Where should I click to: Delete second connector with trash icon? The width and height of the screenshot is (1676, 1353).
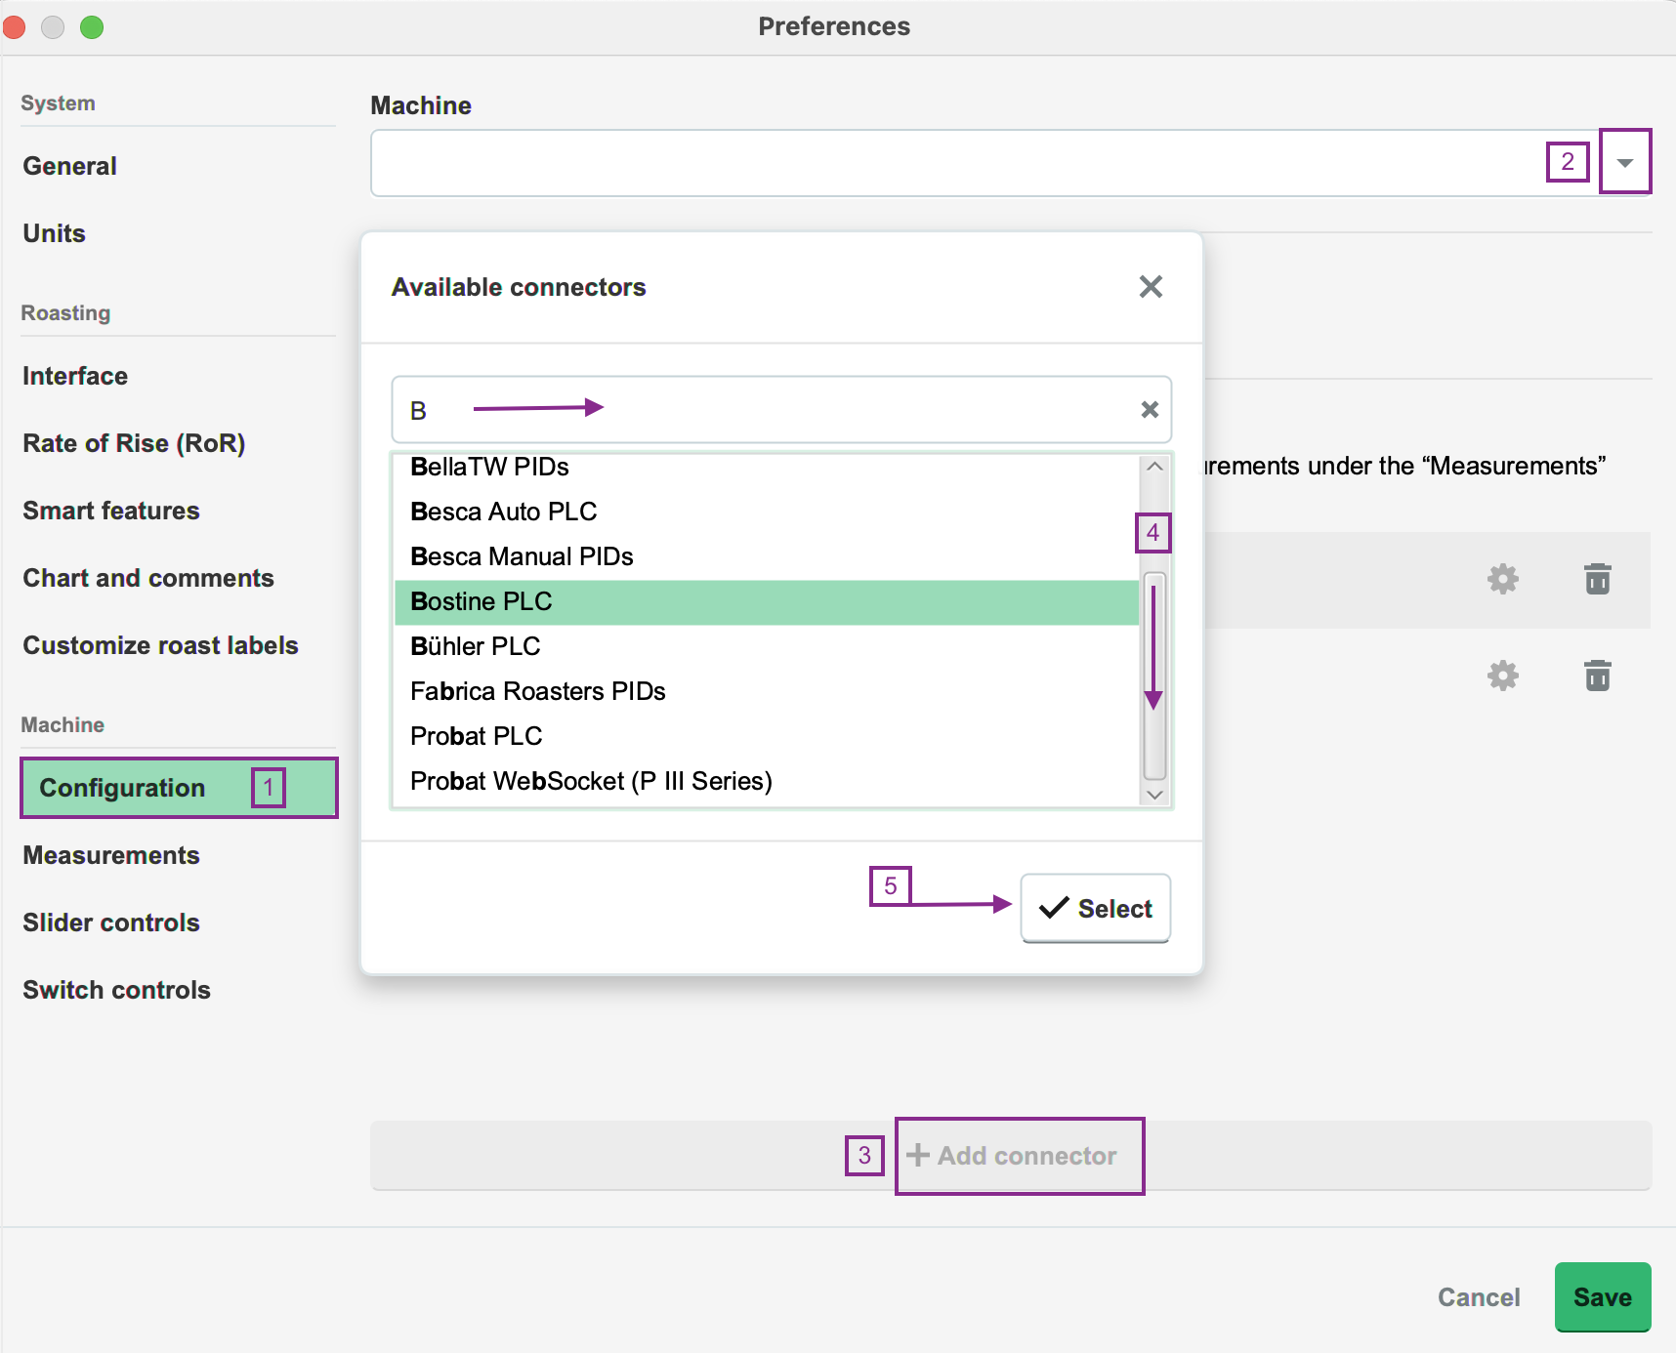1597,676
